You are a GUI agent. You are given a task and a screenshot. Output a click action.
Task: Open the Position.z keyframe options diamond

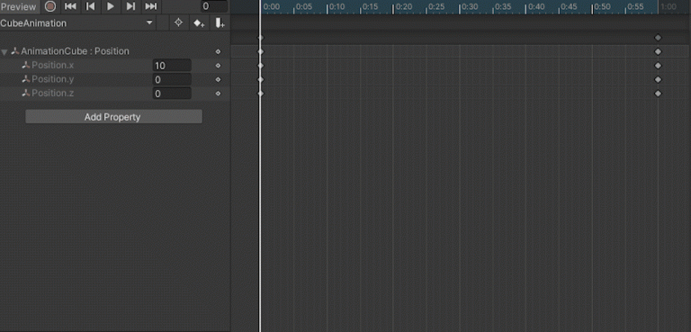[x=218, y=94]
